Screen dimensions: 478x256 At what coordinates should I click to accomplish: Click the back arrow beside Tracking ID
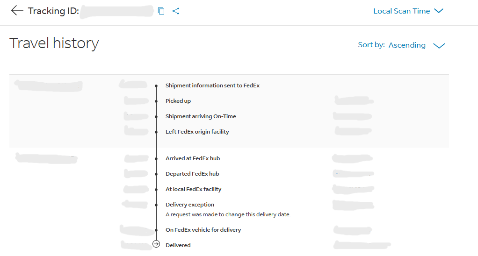[x=17, y=11]
